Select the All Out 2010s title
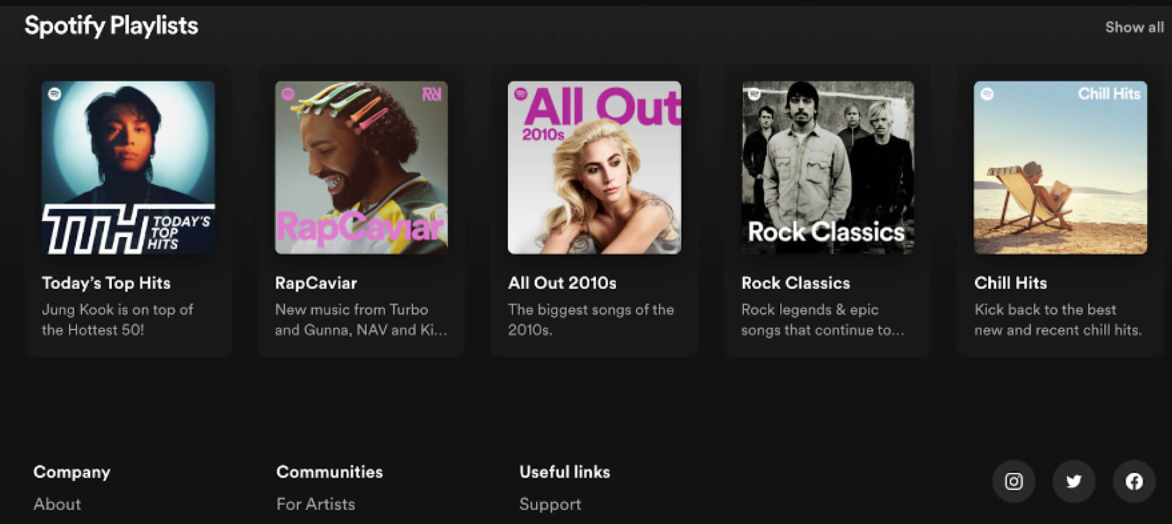Screen dimensions: 1172x524 [x=562, y=283]
